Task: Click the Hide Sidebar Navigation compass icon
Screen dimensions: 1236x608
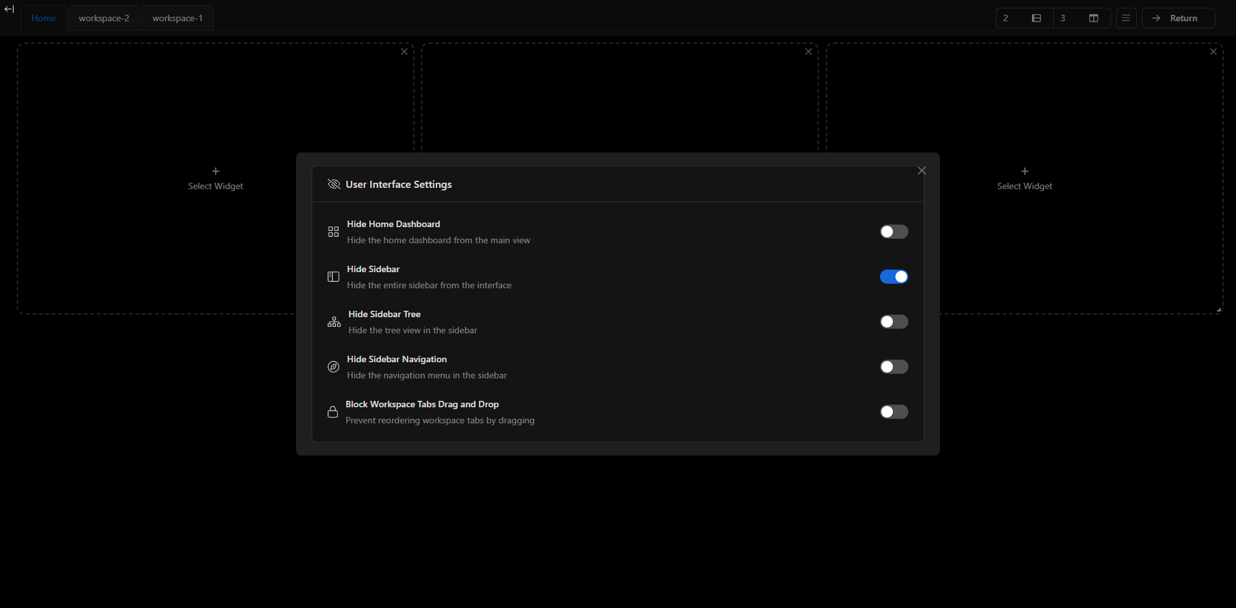Action: pos(333,367)
